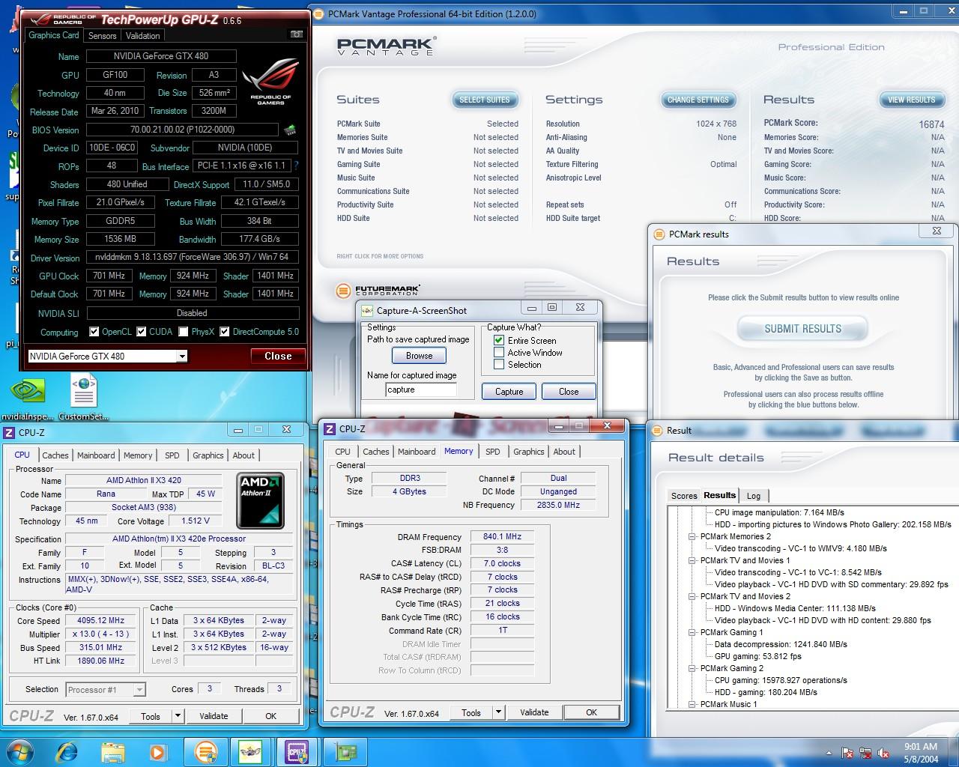Switch to the Scores tab in Result details
Viewport: 959px width, 767px height.
[684, 496]
